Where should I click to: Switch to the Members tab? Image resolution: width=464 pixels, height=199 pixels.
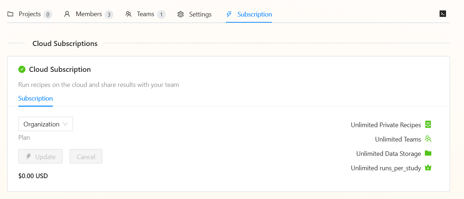click(89, 14)
